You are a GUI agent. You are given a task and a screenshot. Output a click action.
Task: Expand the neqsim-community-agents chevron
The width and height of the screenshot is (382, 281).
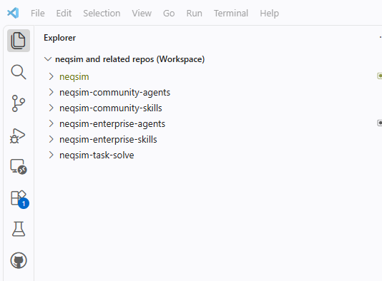click(x=51, y=92)
